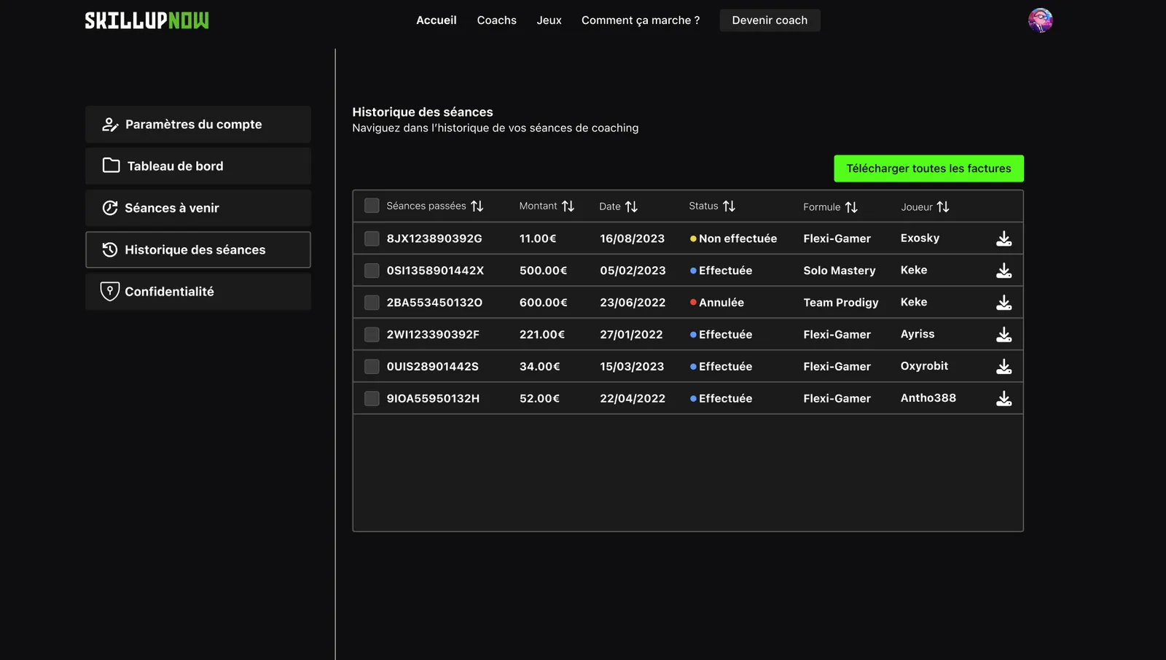Click the Devenir coach button
Viewport: 1166px width, 660px height.
point(770,20)
